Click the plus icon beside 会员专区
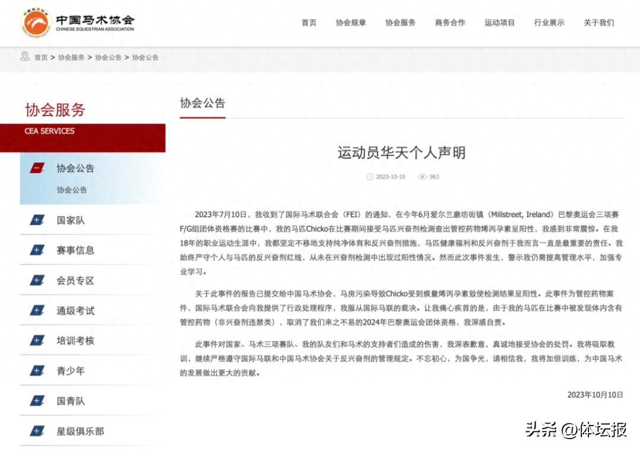Image resolution: width=640 pixels, height=451 pixels. tap(37, 280)
